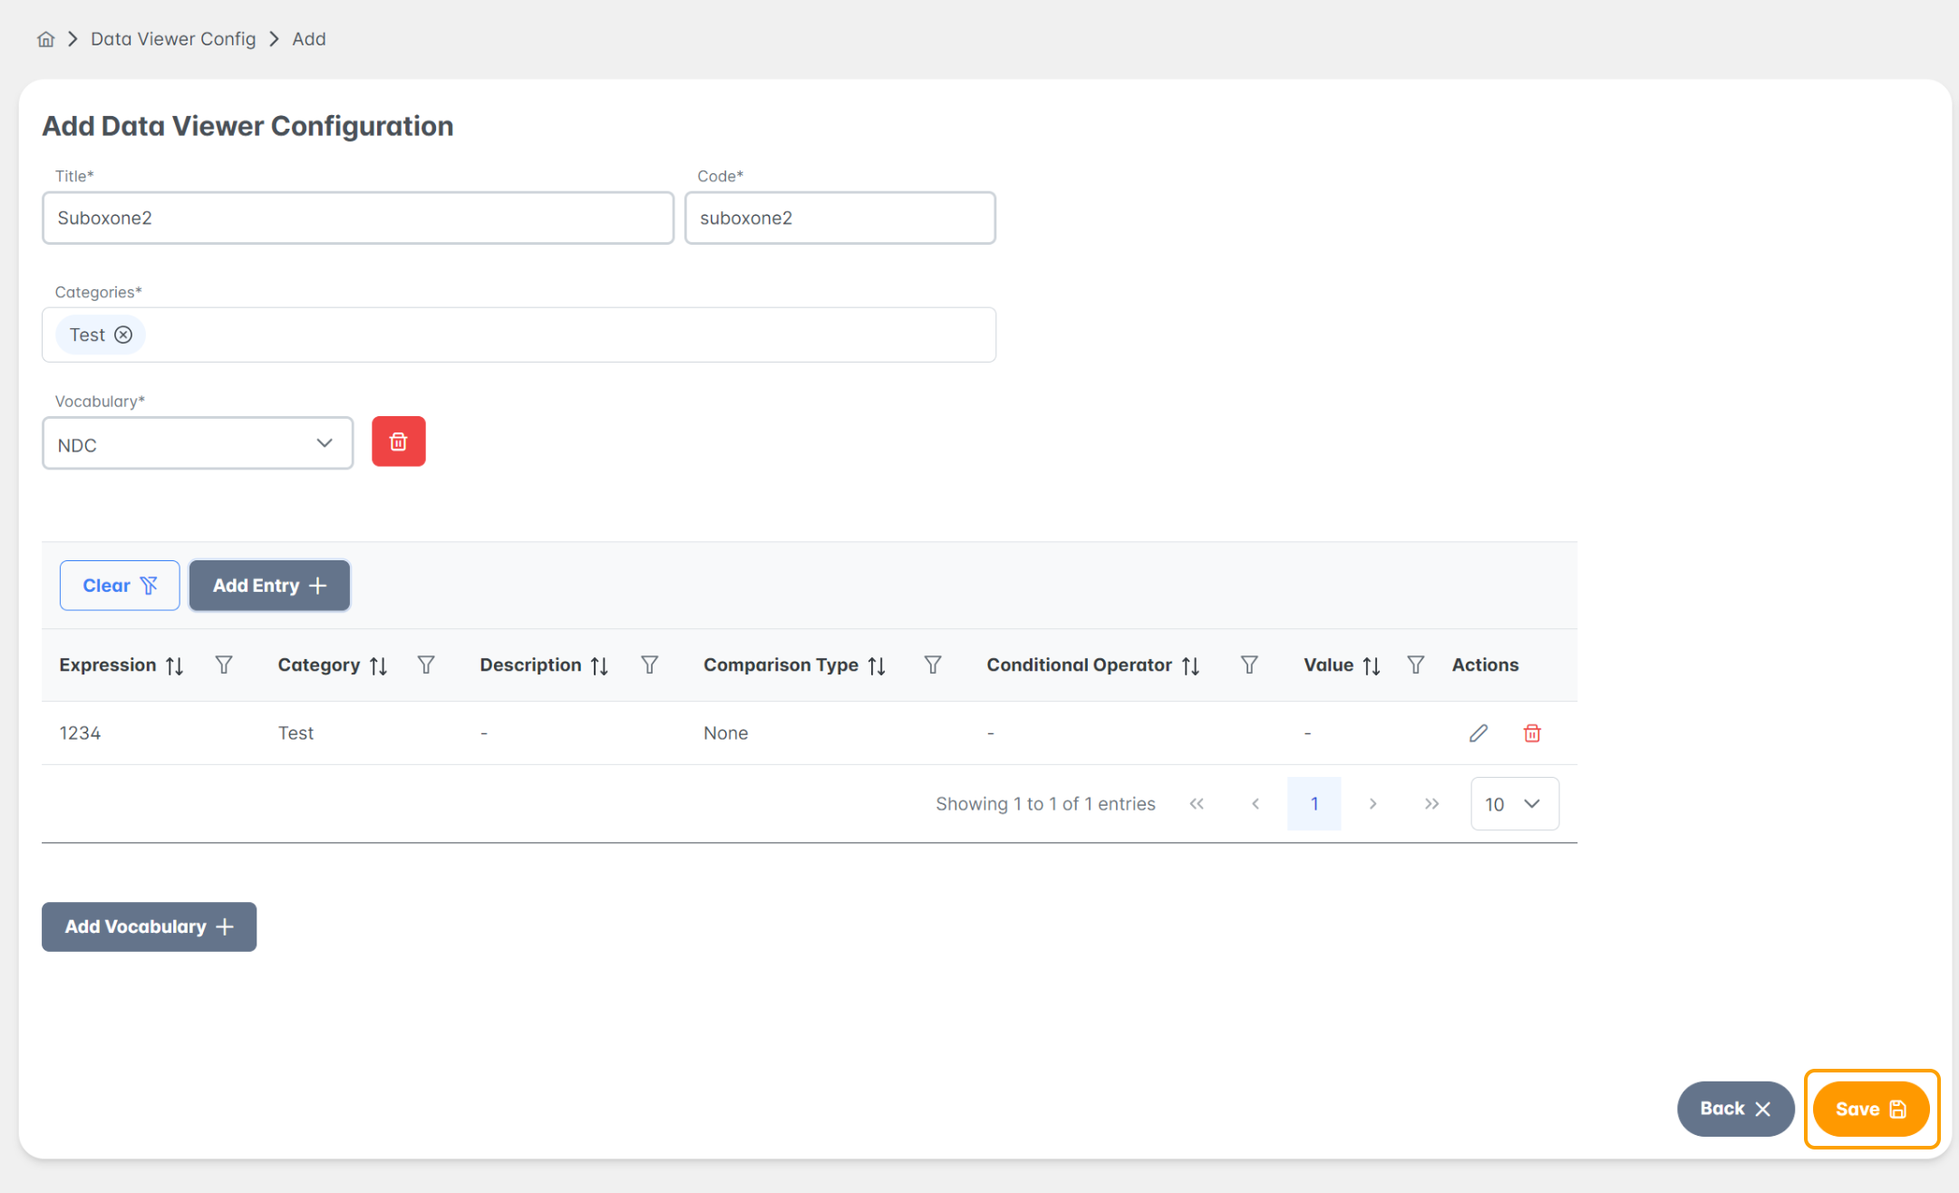Open the rows-per-page dropdown showing 10
The height and width of the screenshot is (1193, 1959).
(1514, 803)
